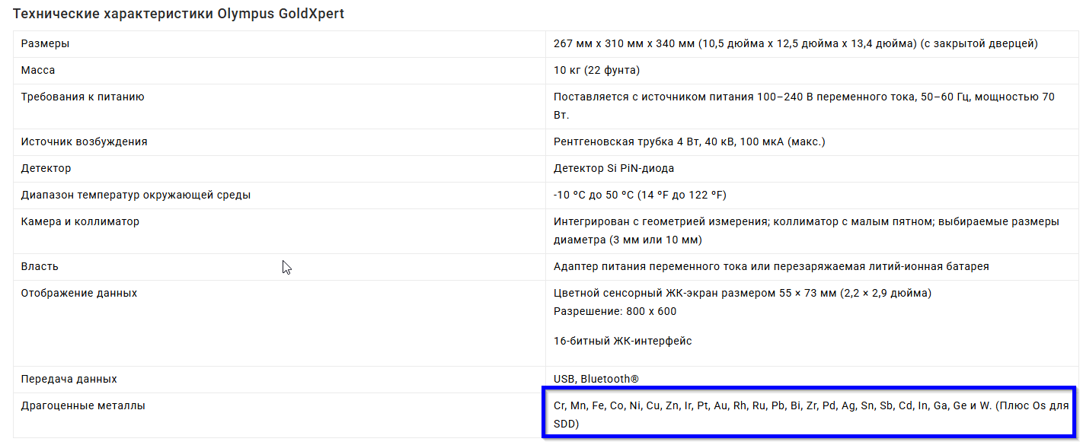Click the Власть row label
This screenshot has height=445, width=1083.
click(x=40, y=267)
